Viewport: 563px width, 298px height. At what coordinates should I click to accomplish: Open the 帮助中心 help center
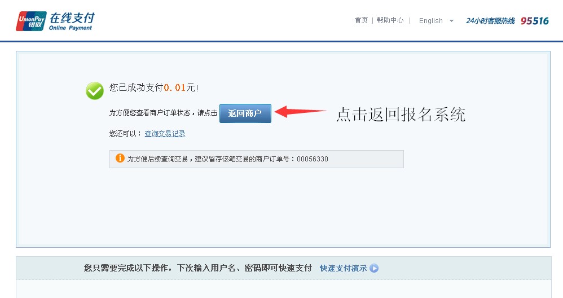[x=390, y=20]
